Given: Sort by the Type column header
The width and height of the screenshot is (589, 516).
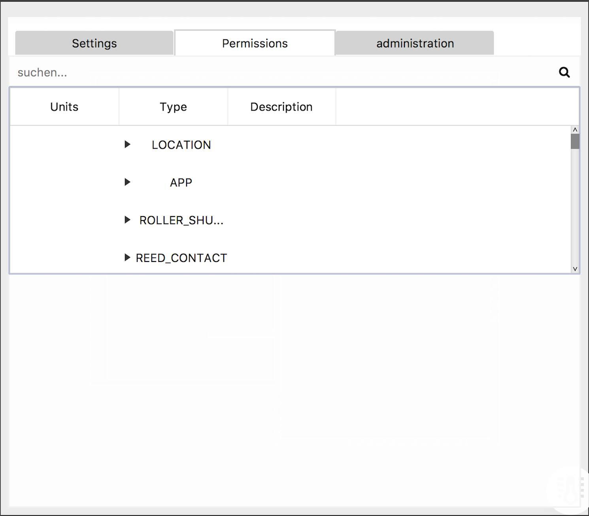Looking at the screenshot, I should (173, 106).
